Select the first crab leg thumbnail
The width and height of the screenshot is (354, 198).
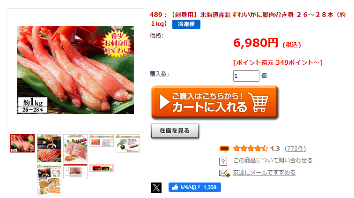click(x=22, y=143)
